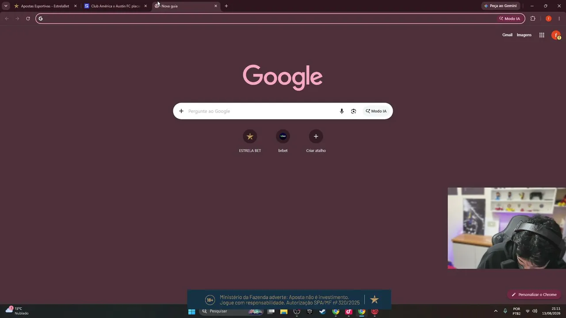Open the pink music-note app in the taskbar

pos(349,311)
